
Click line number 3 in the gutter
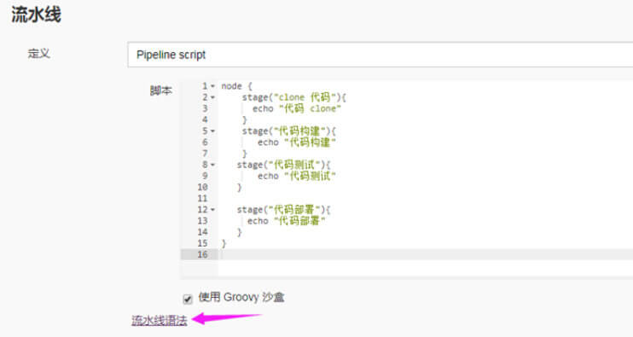[x=205, y=108]
